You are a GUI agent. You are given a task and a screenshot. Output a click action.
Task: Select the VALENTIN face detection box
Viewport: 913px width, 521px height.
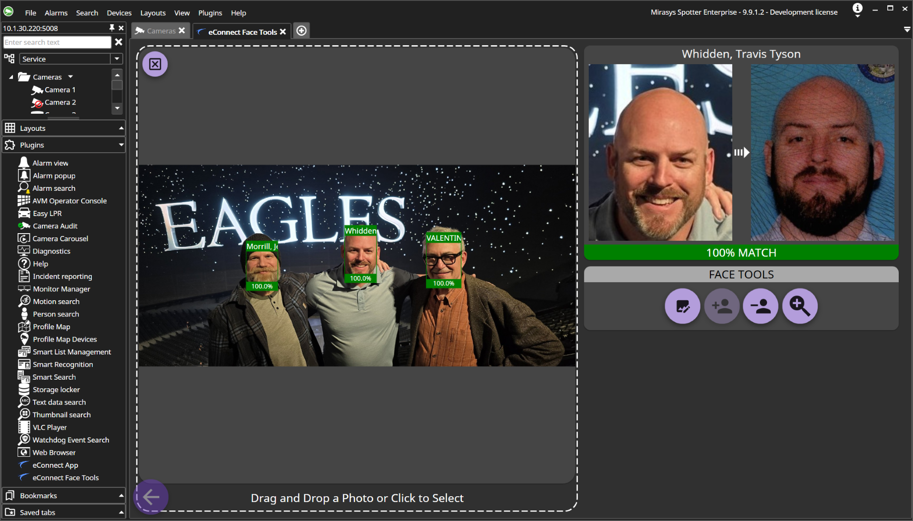click(x=444, y=260)
